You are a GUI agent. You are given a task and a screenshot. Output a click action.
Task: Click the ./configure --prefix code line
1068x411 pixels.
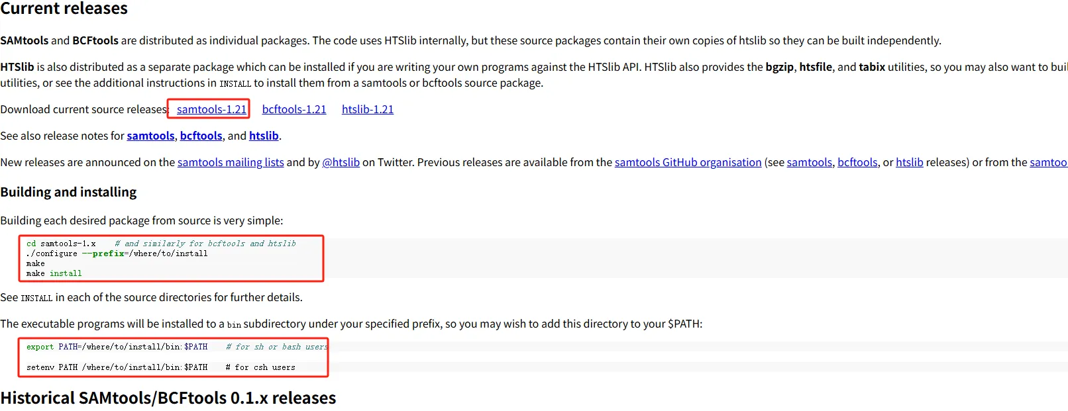point(117,253)
